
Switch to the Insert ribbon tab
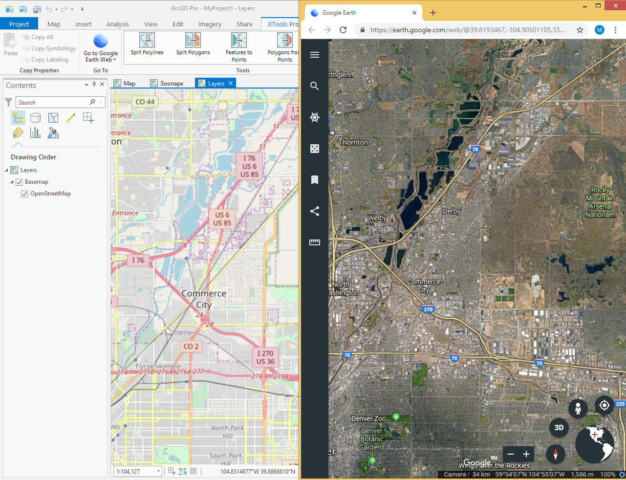click(x=84, y=24)
